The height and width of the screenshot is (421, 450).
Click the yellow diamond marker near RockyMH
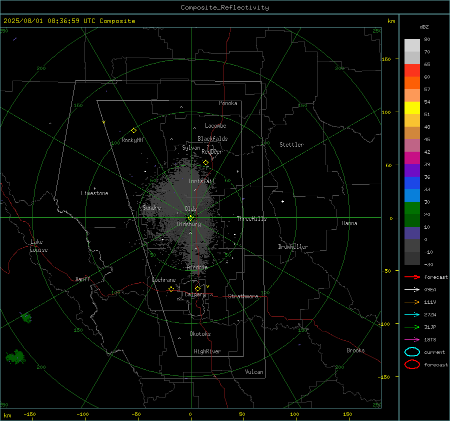pos(133,131)
